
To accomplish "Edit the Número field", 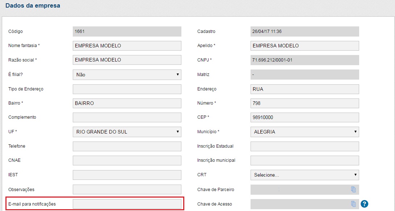I will (304, 103).
